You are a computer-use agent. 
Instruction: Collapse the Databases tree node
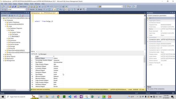tap(4, 20)
